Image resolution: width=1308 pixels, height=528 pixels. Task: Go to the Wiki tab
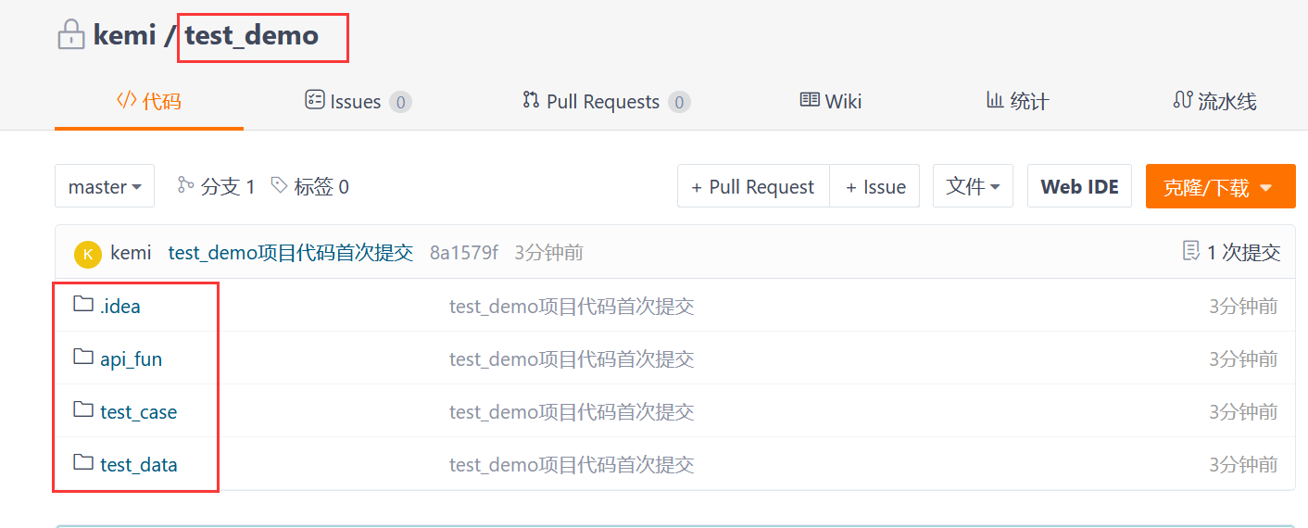click(x=831, y=101)
